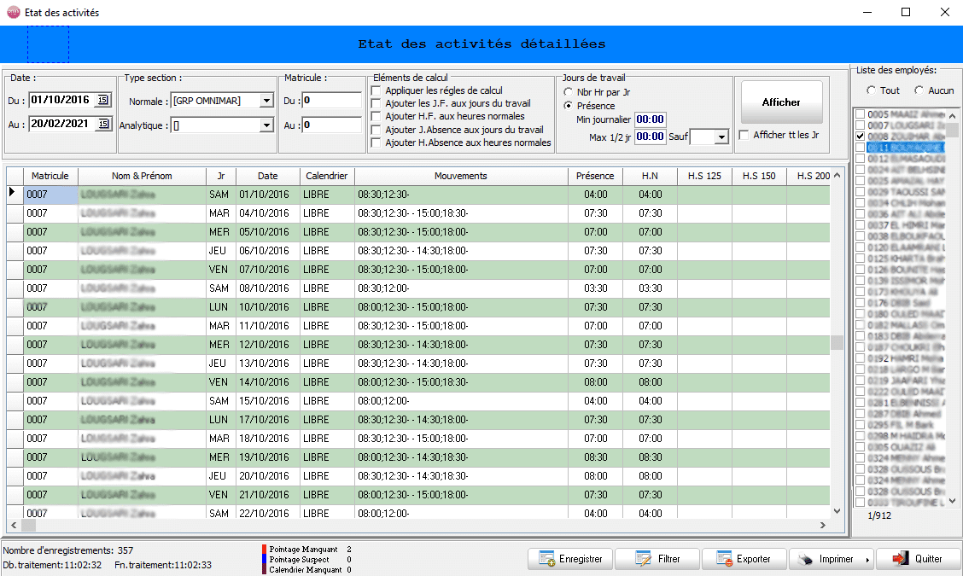The image size is (963, 576).
Task: Open the Sauf day dropdown
Action: [721, 137]
